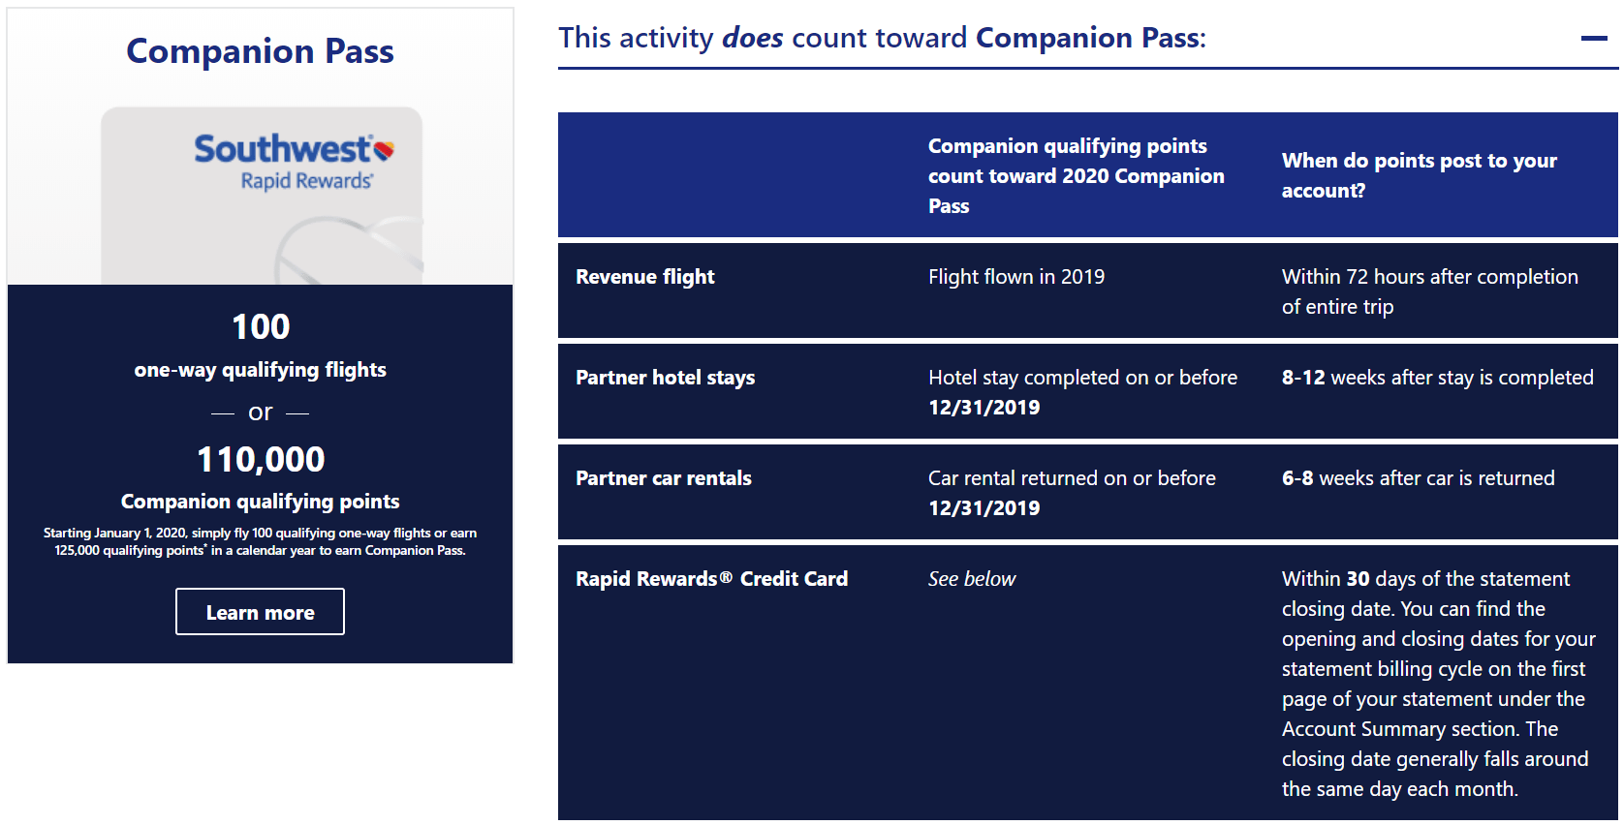Select the column header about points posting
This screenshot has width=1624, height=825.
point(1419,175)
